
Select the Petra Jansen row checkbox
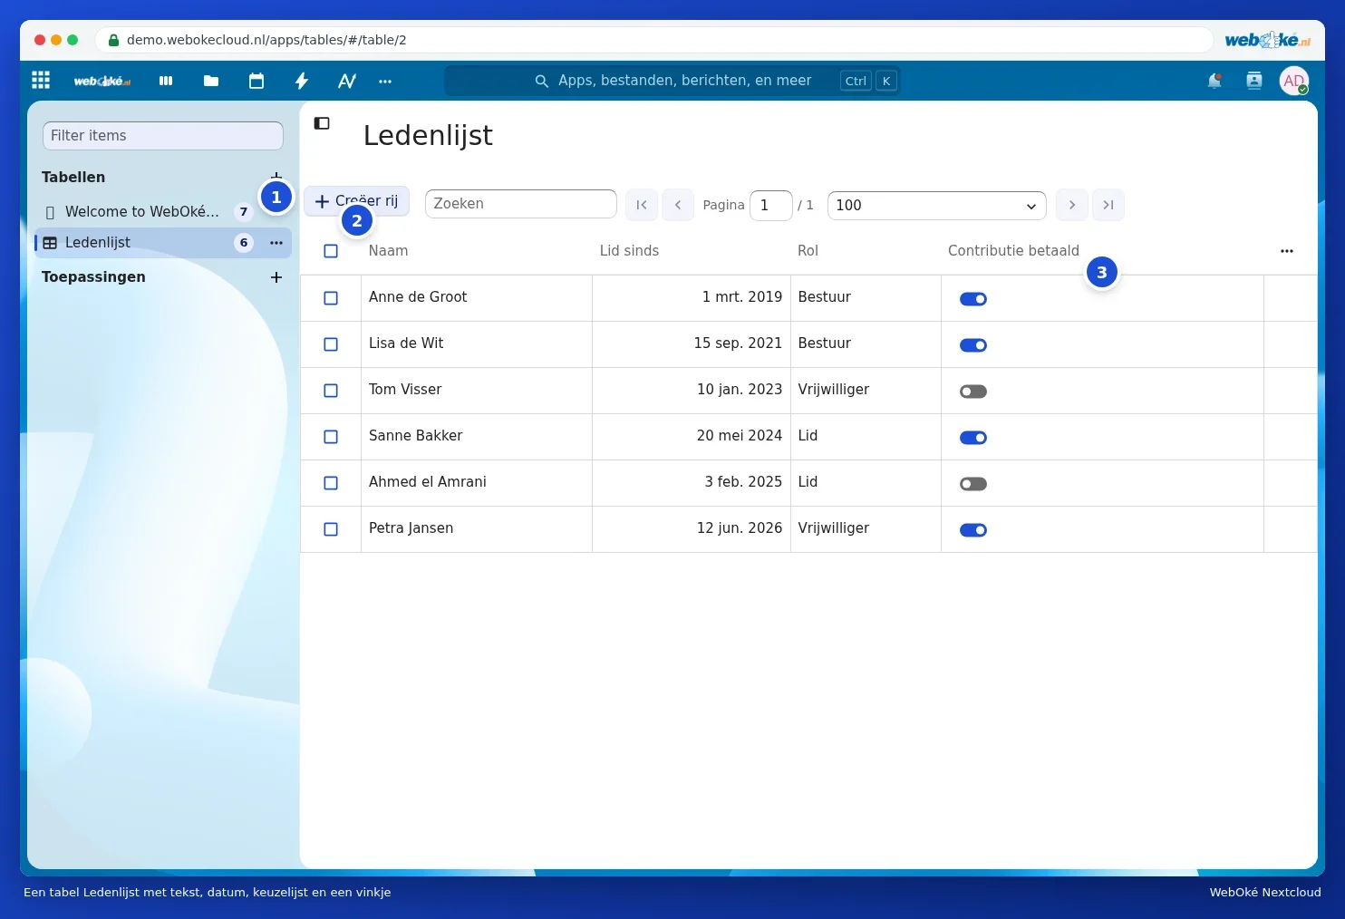[x=331, y=529]
